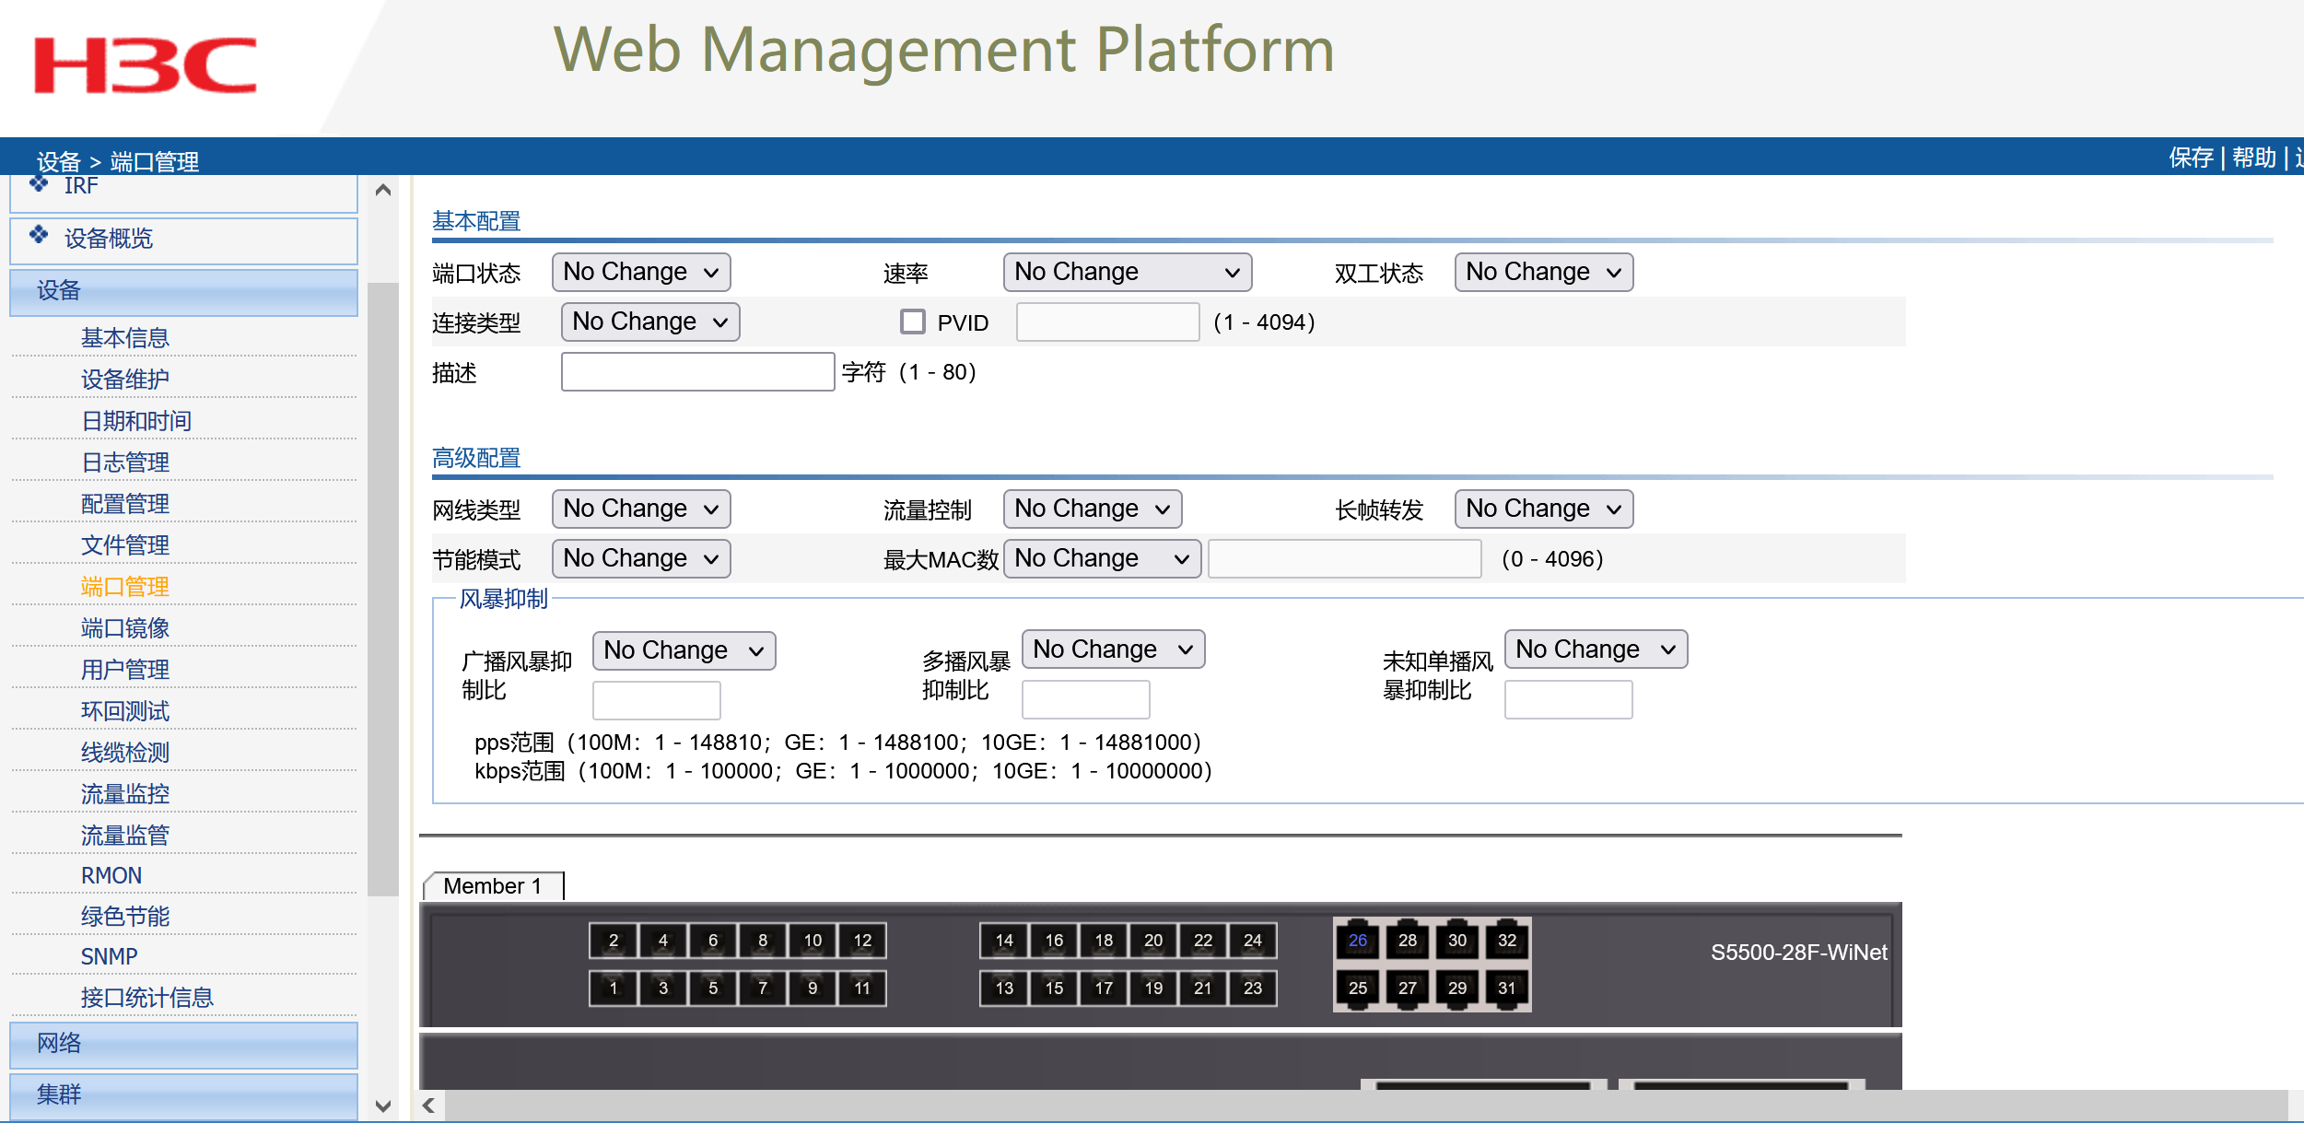Click the sidebar vertical scrollbar thumb
Viewport: 2304px width, 1123px height.
pyautogui.click(x=382, y=590)
